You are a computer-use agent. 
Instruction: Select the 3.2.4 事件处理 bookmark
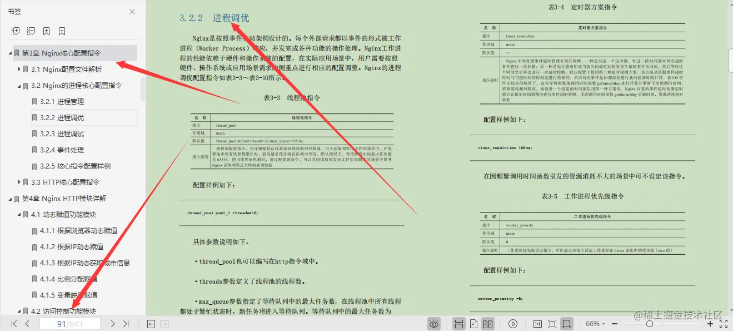pos(63,150)
